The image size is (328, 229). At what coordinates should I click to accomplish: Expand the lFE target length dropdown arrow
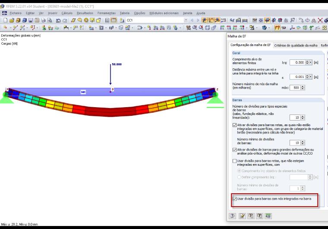(311, 62)
